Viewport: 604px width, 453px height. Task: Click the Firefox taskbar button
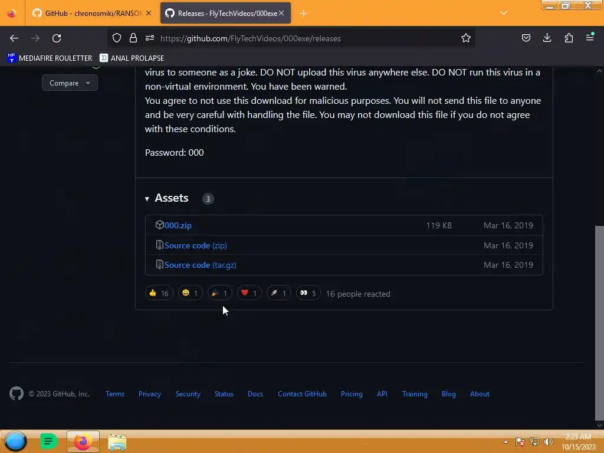(x=83, y=441)
